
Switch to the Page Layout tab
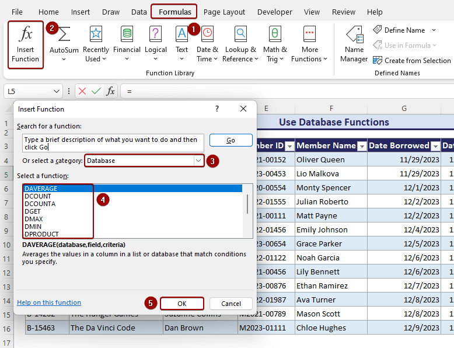tap(224, 12)
